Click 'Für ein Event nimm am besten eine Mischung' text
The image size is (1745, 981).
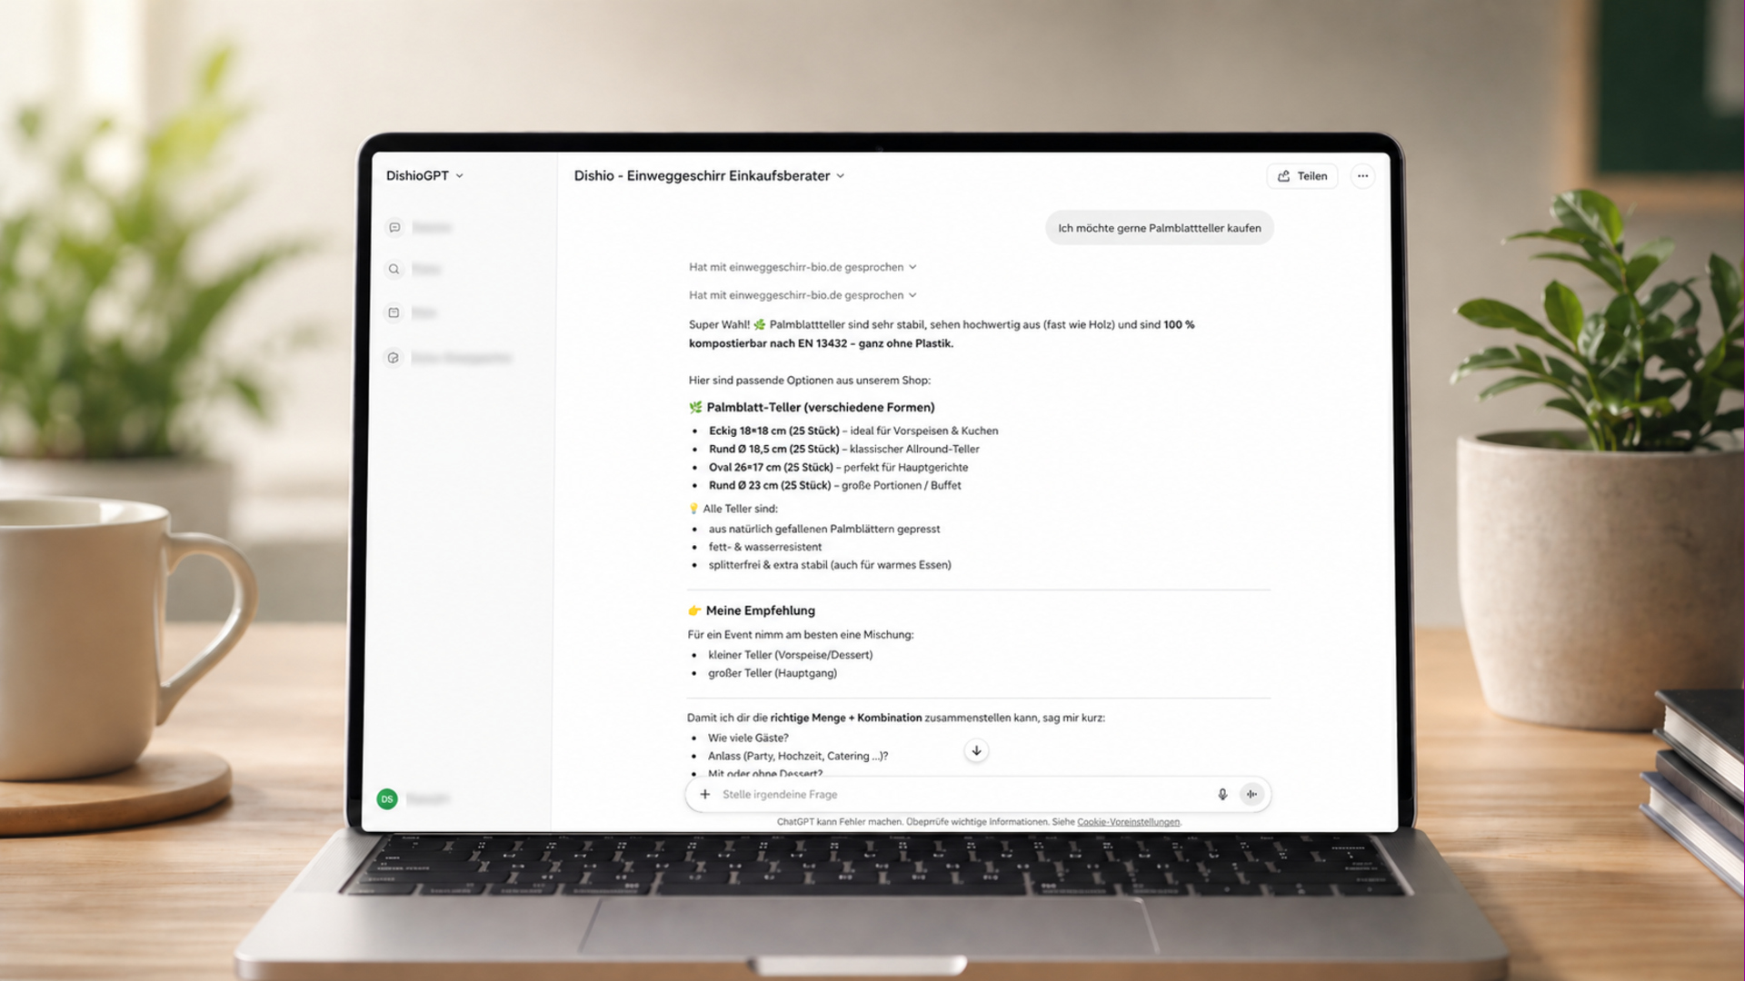(801, 635)
